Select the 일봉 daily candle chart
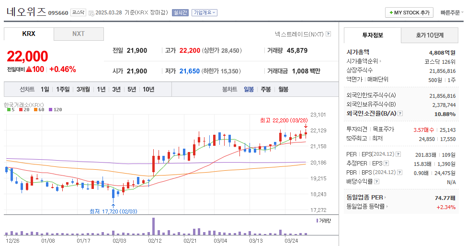Screen dimensions: 466x246 (x=249, y=89)
